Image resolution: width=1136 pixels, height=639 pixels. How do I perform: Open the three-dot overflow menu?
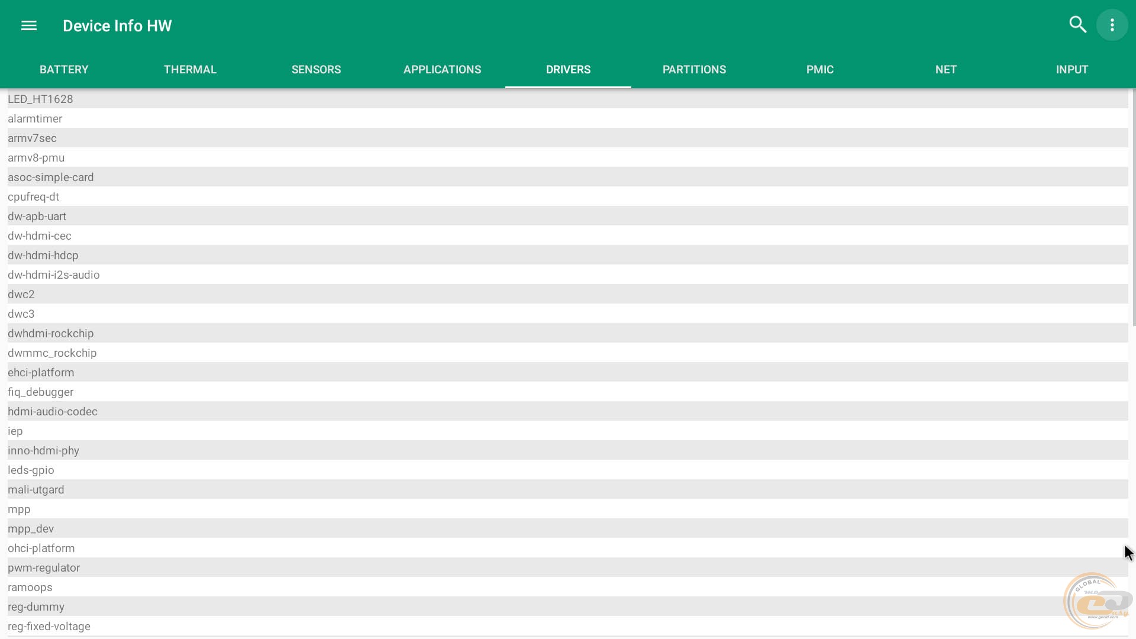click(x=1112, y=25)
